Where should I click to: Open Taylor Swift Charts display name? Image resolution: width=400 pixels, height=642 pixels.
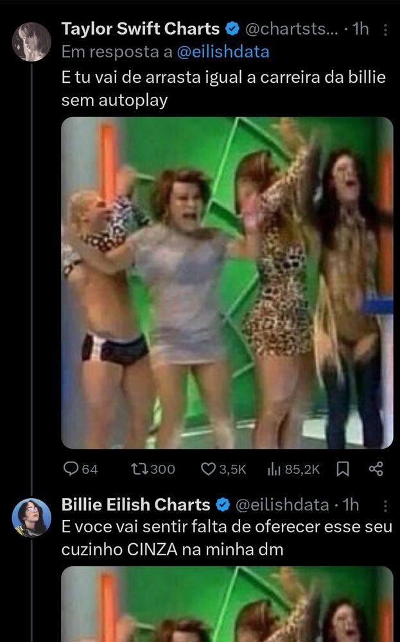coord(141,29)
